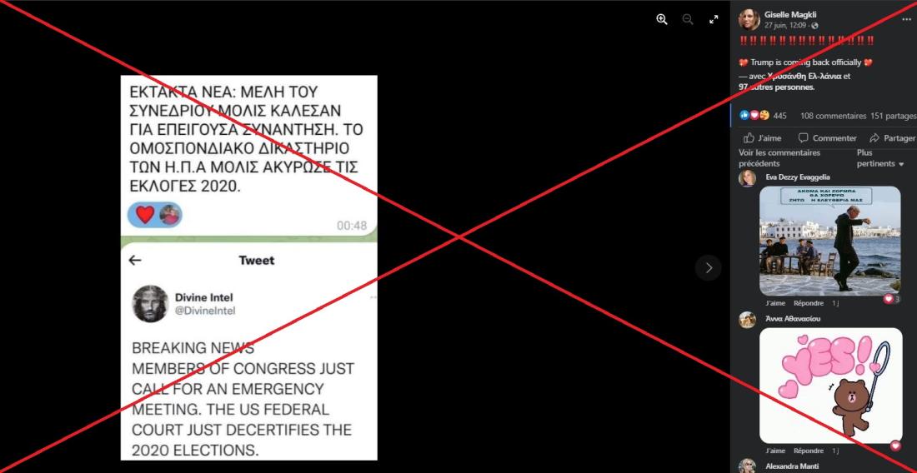Click the globe privacy icon beside date
This screenshot has height=473, width=917.
pos(815,26)
